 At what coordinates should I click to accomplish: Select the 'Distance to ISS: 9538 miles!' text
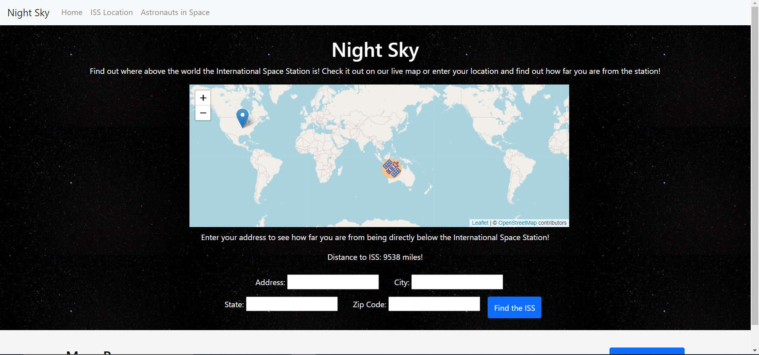(375, 257)
